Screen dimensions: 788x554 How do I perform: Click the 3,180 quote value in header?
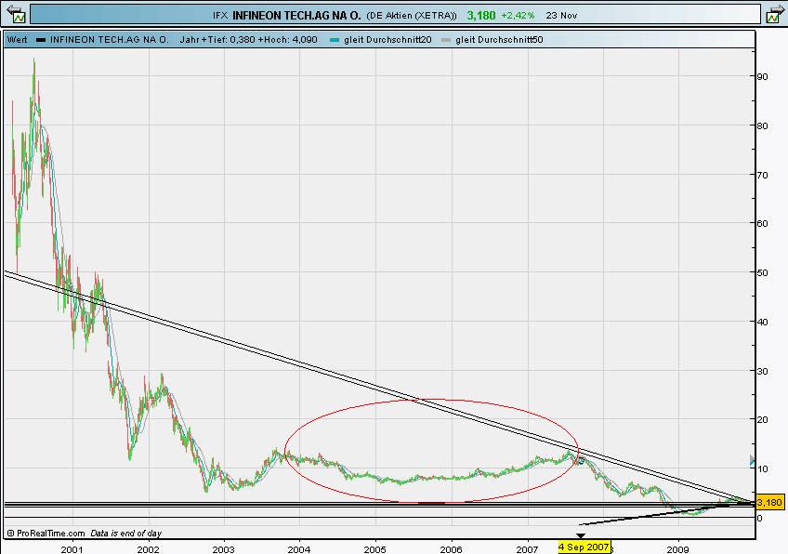coord(481,16)
